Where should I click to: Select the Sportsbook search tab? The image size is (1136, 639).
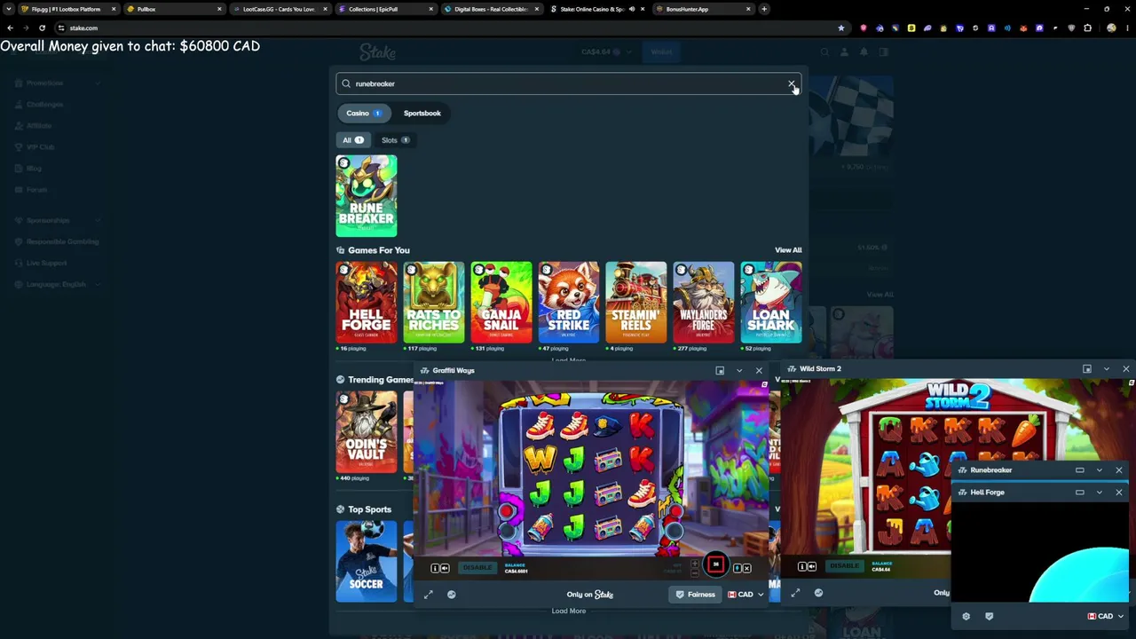[x=422, y=113]
